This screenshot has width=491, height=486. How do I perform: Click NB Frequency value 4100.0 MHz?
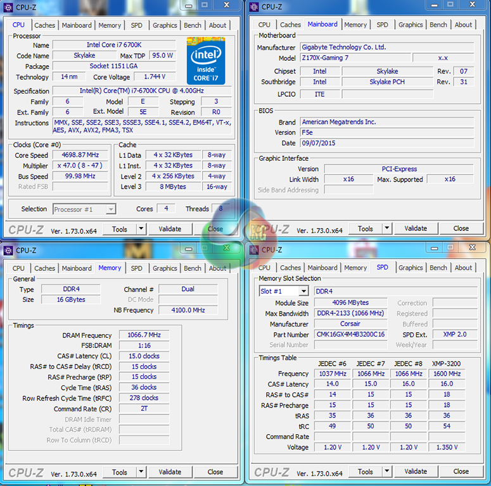pos(188,310)
